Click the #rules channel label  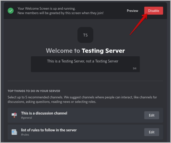click(x=25, y=134)
